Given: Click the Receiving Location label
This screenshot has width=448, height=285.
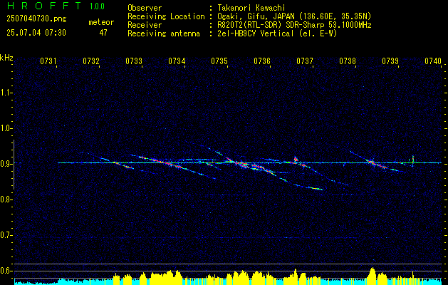Looking at the screenshot, I should point(166,16).
